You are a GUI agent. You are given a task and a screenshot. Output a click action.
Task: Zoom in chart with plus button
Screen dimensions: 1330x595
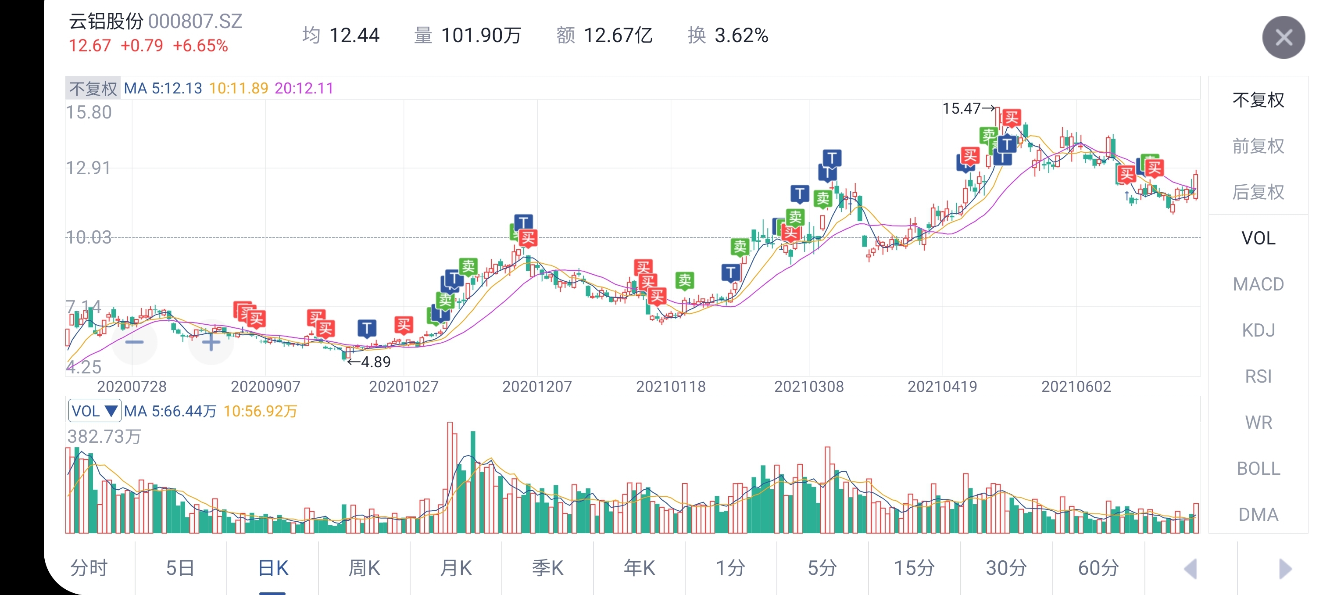pyautogui.click(x=211, y=342)
